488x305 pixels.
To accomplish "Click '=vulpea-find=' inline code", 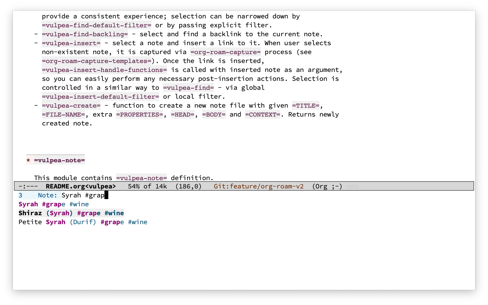I will pyautogui.click(x=188, y=88).
